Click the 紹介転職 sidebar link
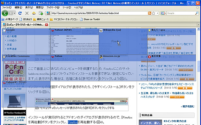Viewport: 201px width, 125px height. [x=12, y=36]
